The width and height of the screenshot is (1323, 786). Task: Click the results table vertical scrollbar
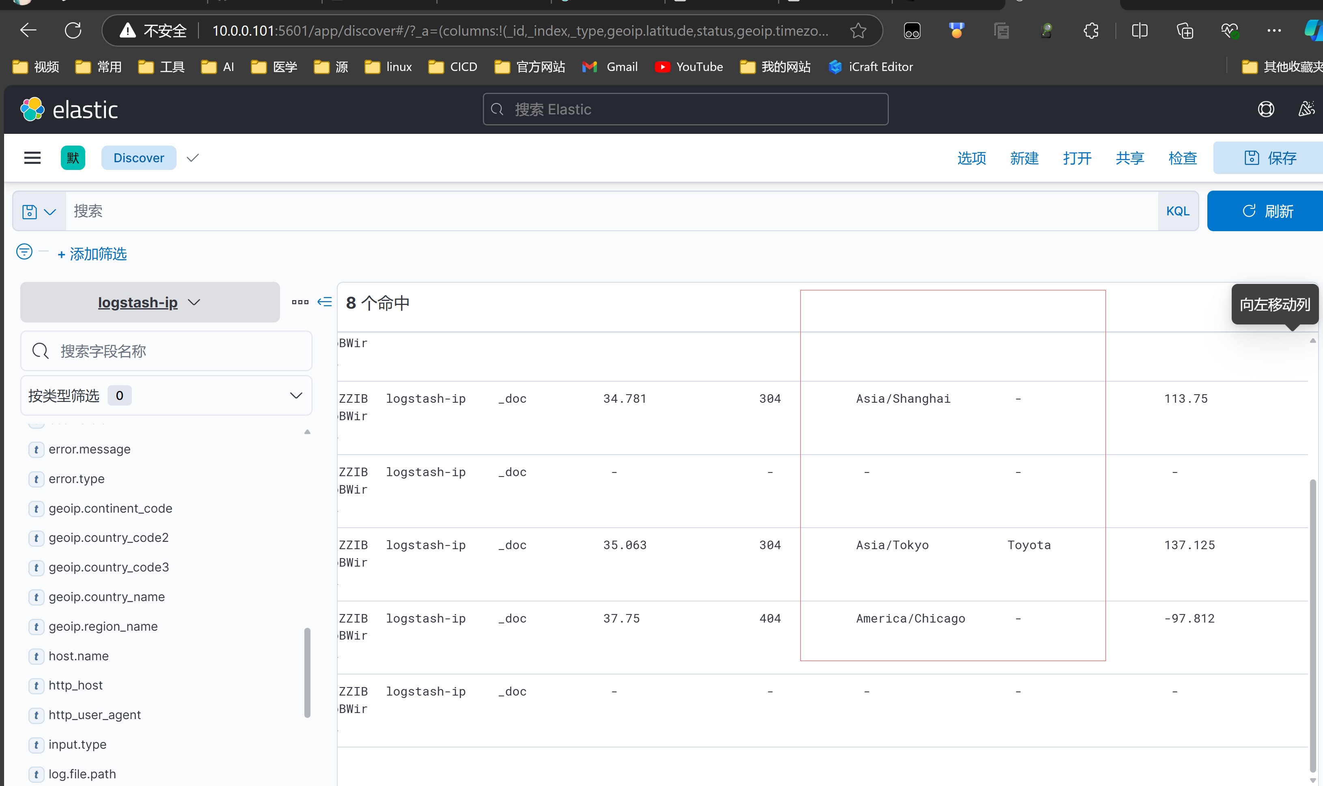pyautogui.click(x=1312, y=625)
